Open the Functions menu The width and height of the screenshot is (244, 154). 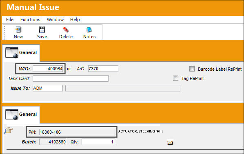point(30,20)
